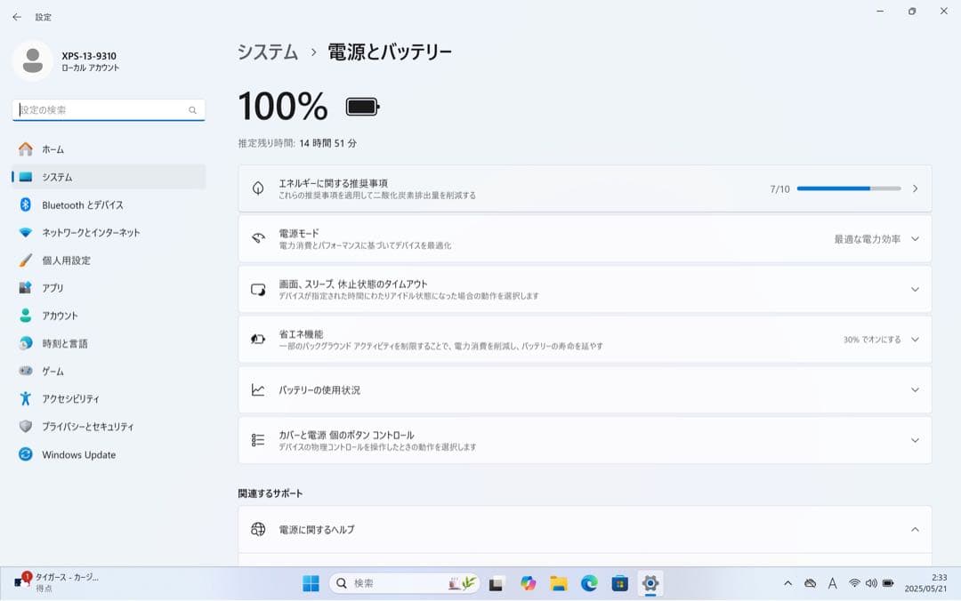The width and height of the screenshot is (961, 601).
Task: Click システム in the breadcrumb navigation
Action: tap(266, 52)
